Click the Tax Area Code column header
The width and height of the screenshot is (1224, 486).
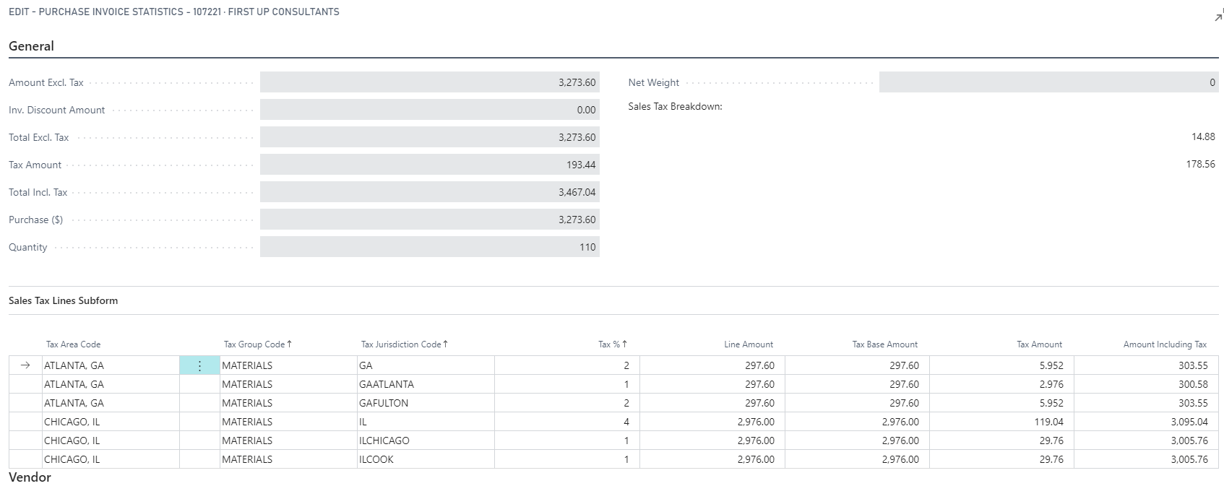pyautogui.click(x=73, y=344)
